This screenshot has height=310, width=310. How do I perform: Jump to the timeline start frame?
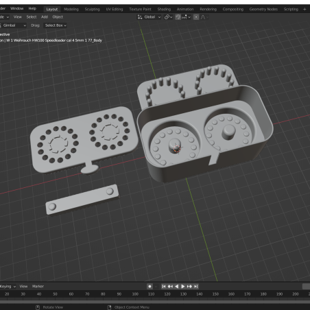tap(164, 287)
